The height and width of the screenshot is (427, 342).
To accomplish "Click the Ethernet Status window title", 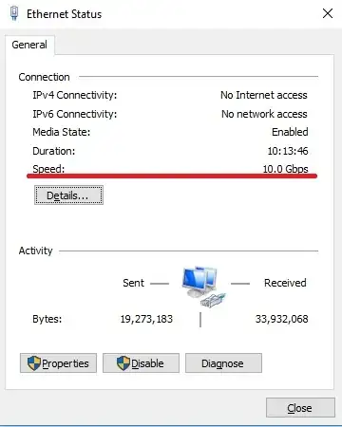I will coord(65,14).
